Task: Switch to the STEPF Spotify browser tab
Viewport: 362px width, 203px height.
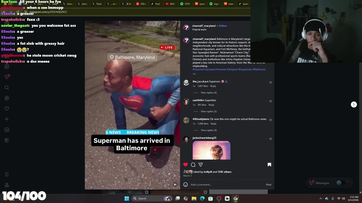Action: pos(186,4)
